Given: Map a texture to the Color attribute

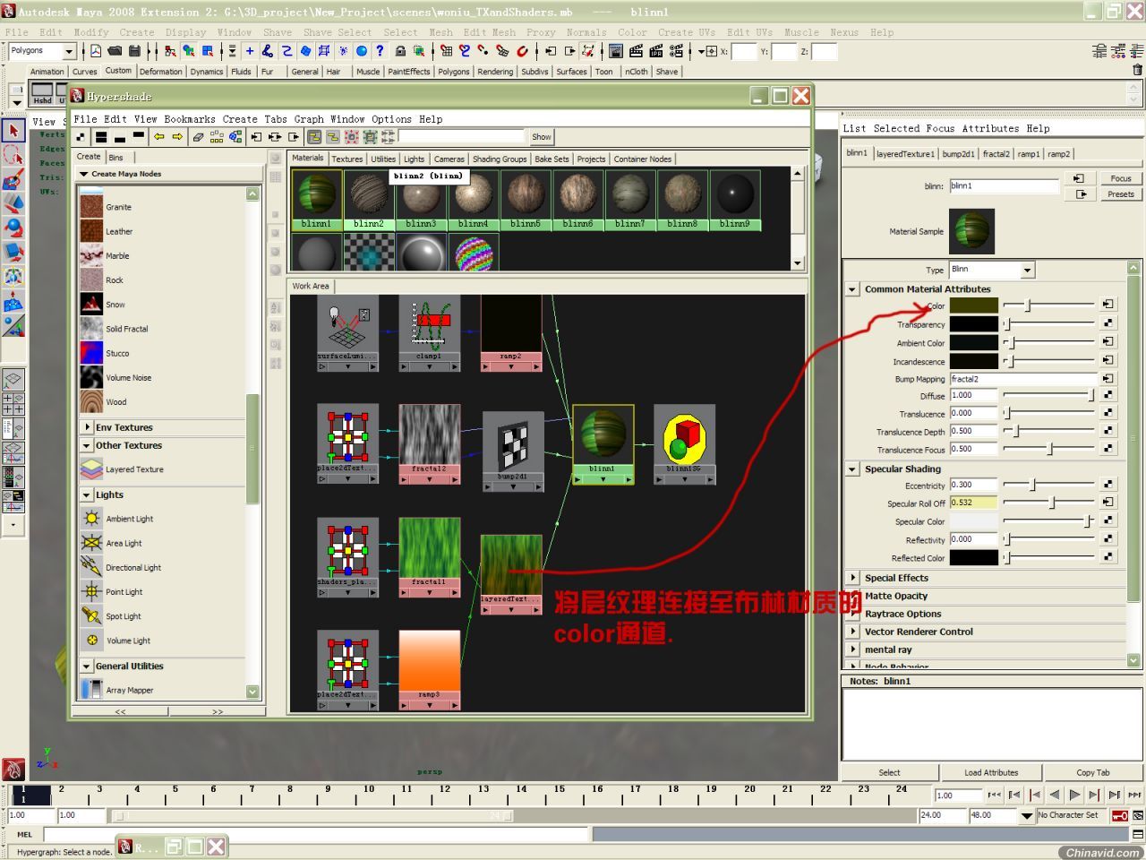Looking at the screenshot, I should coord(1108,305).
